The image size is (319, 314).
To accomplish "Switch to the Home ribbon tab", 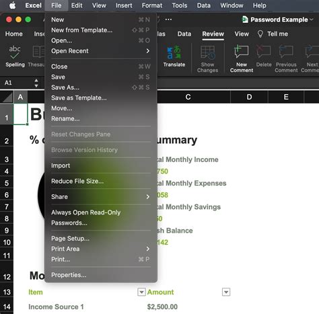I will pos(14,34).
